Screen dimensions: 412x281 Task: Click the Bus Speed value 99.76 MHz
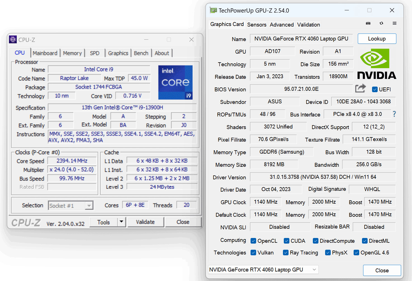coord(72,178)
